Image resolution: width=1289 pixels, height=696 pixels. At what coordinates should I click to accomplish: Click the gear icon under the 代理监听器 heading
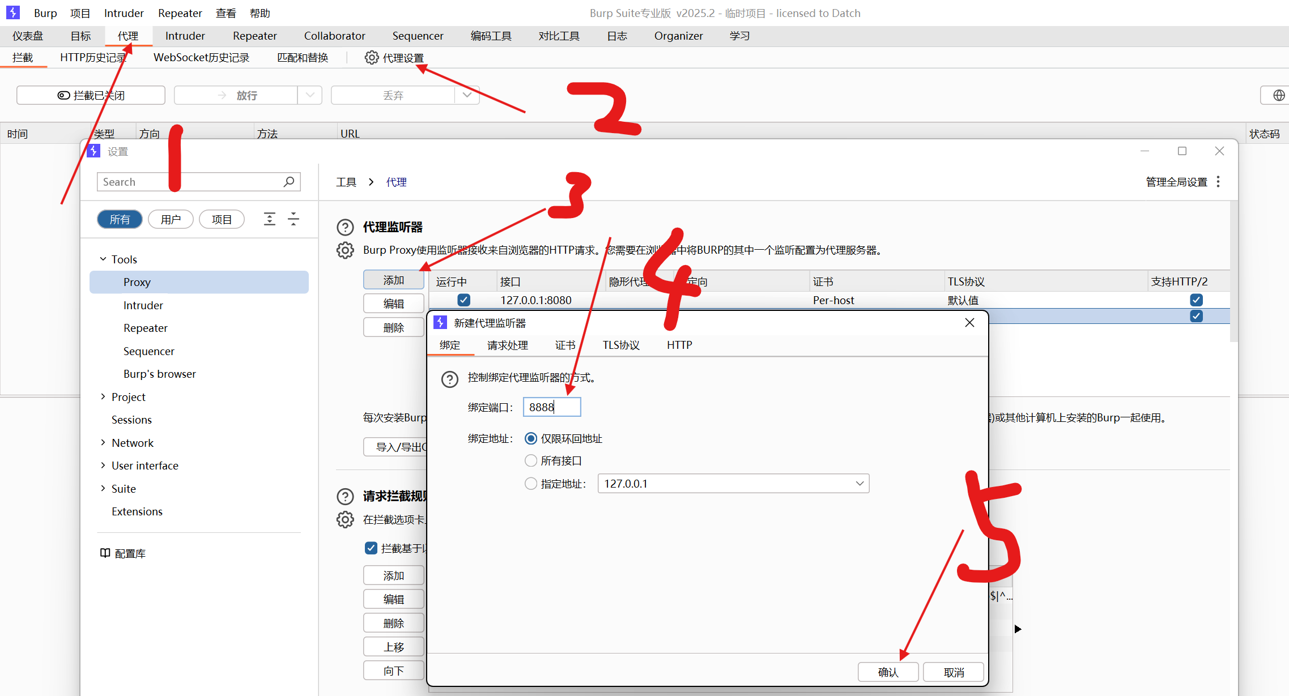[x=345, y=250]
